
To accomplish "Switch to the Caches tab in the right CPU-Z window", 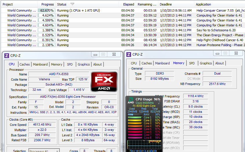I will (x=146, y=63).
